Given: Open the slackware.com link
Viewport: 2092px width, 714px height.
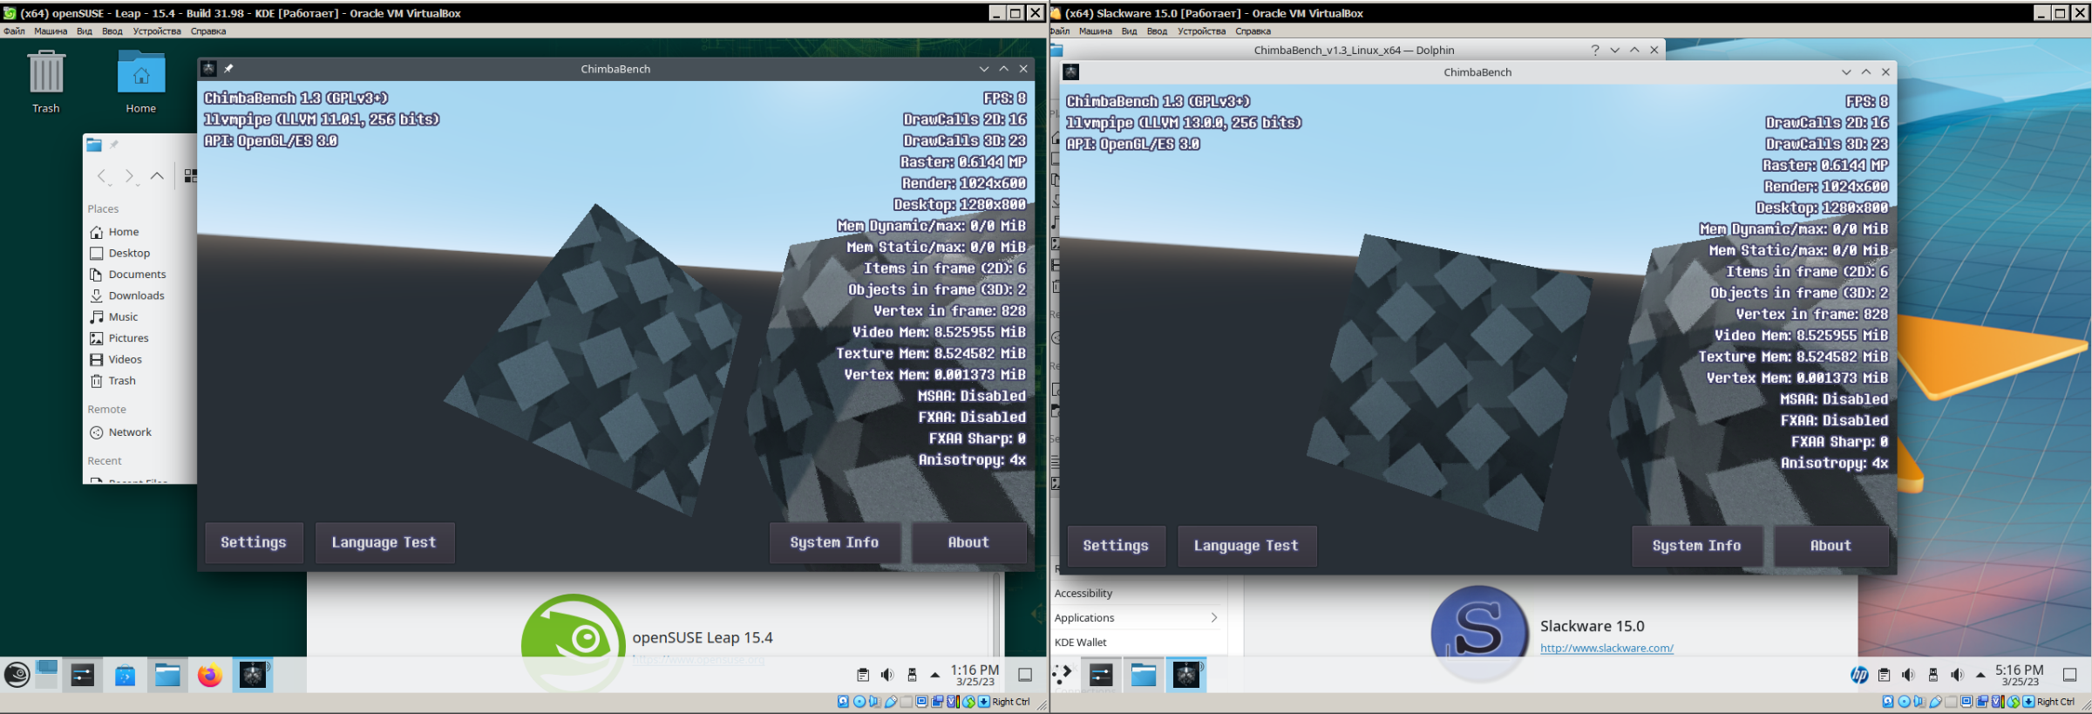Looking at the screenshot, I should (1606, 648).
